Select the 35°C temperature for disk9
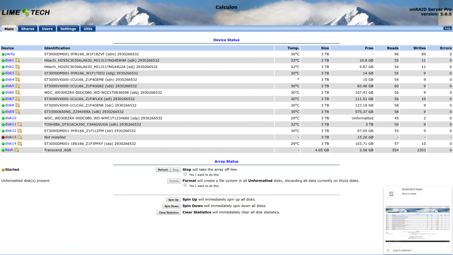Viewport: 453px width, 255px height. (295, 112)
